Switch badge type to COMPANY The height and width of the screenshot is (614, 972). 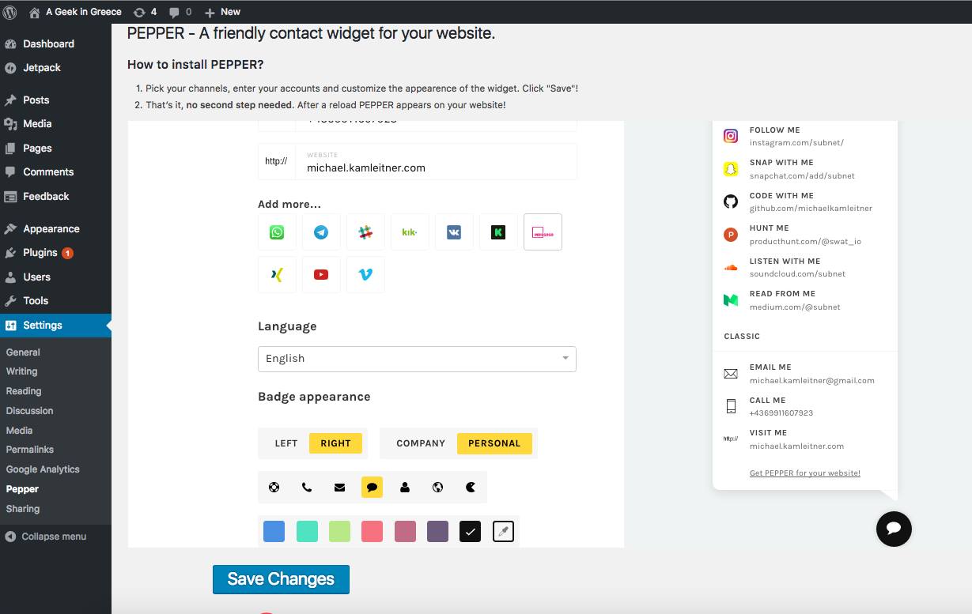coord(421,443)
